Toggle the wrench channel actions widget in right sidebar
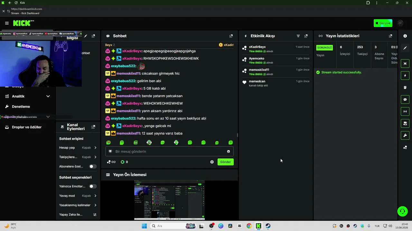412x231 pixels. click(x=405, y=135)
